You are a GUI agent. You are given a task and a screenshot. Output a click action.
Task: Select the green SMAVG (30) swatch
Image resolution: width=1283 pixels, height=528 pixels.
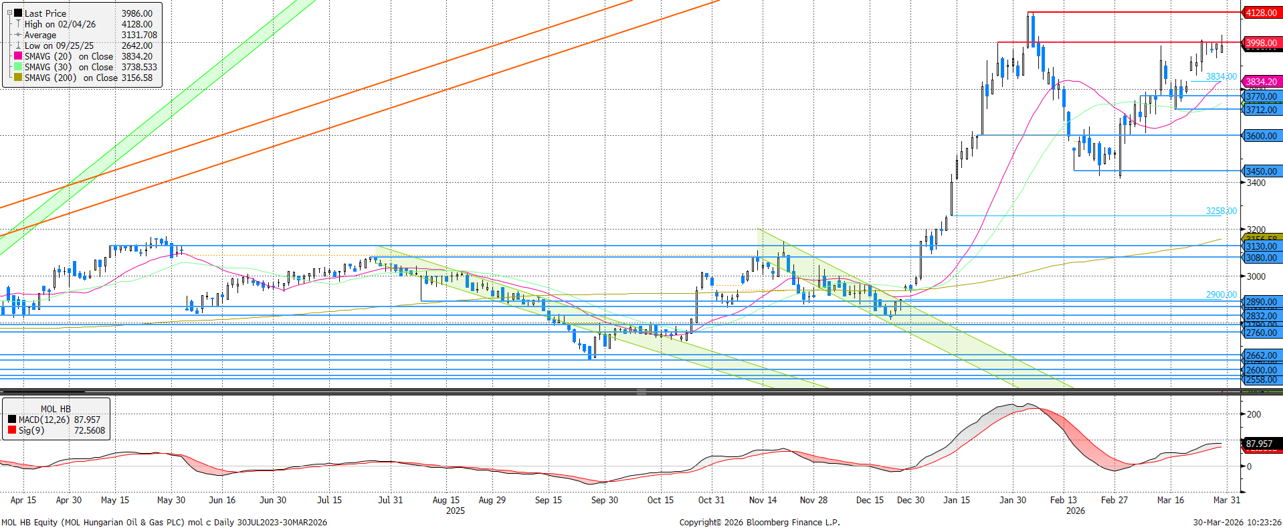(x=19, y=67)
